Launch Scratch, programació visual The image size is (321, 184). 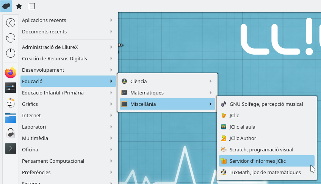[261, 149]
